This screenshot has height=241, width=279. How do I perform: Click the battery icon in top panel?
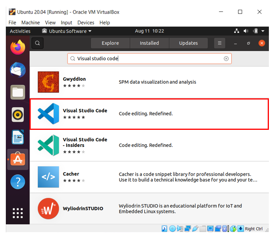point(256,31)
